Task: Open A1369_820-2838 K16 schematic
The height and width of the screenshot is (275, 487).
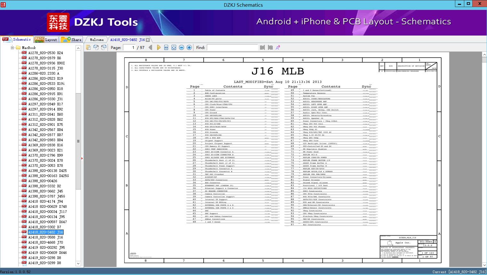Action: [x=45, y=145]
